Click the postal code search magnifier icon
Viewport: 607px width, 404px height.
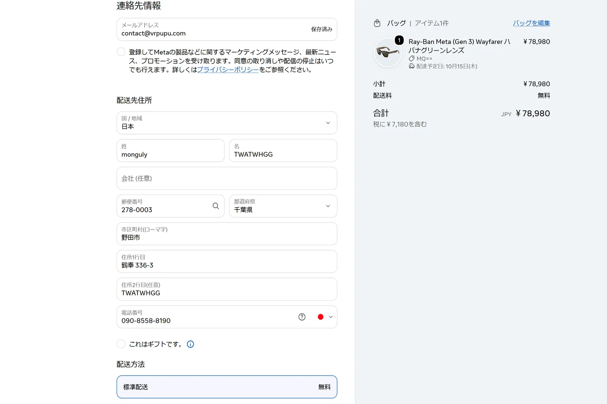click(216, 206)
